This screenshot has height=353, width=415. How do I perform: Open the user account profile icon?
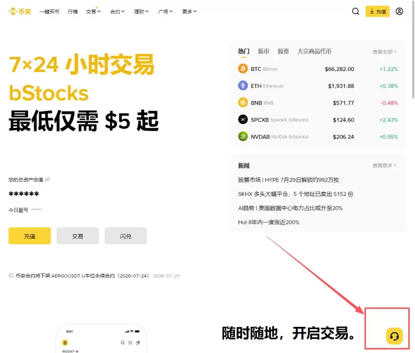coord(399,11)
